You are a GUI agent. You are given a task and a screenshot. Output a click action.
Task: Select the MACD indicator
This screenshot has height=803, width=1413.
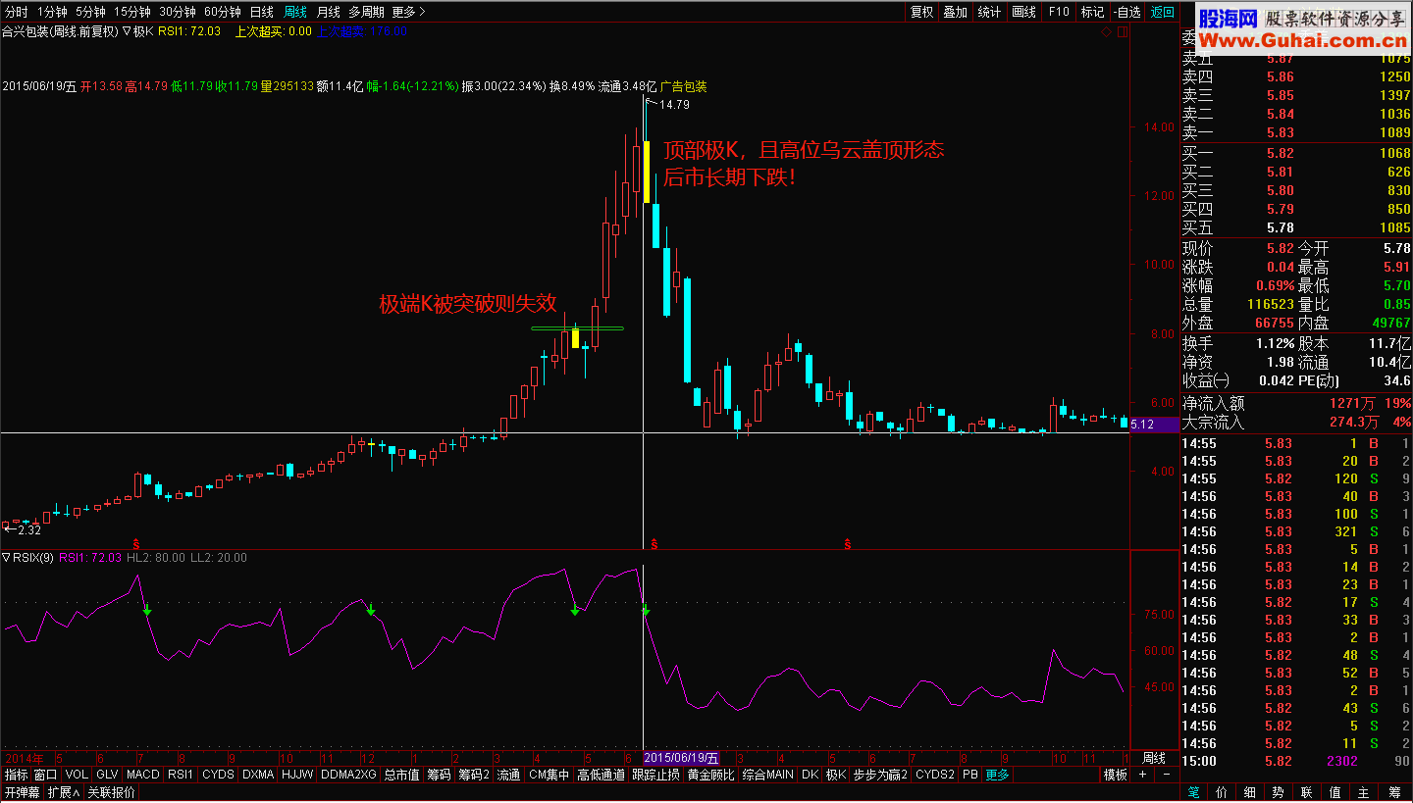(142, 775)
